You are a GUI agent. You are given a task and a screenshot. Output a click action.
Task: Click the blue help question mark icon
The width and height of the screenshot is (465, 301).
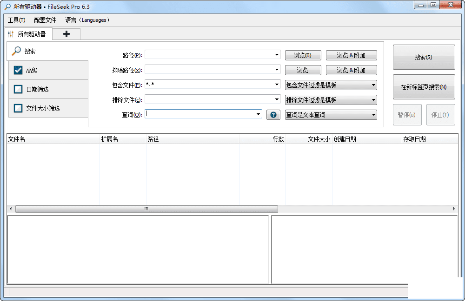point(273,115)
